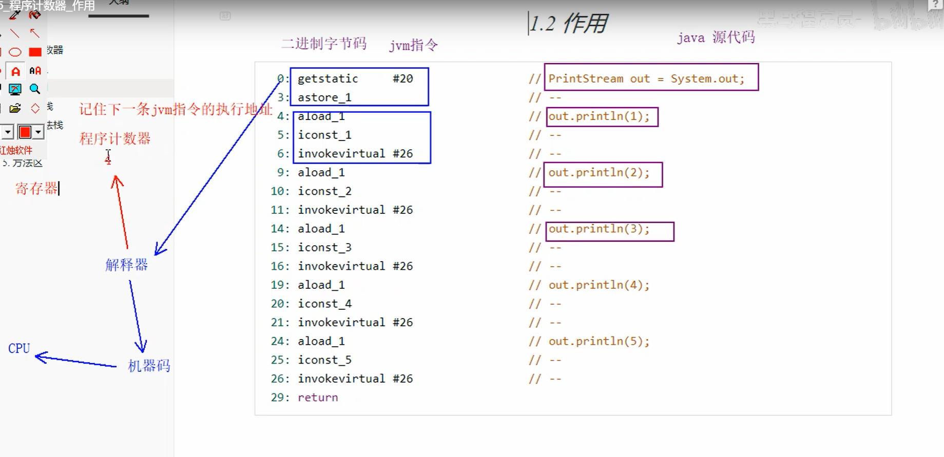944x457 pixels.
Task: Click invokevirtual #26 at line 26
Action: [x=355, y=379]
